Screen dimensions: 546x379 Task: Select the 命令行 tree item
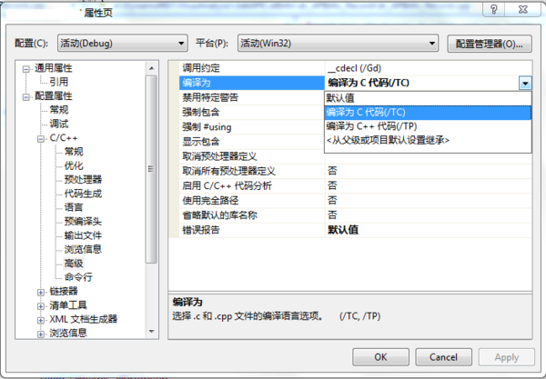(x=78, y=277)
